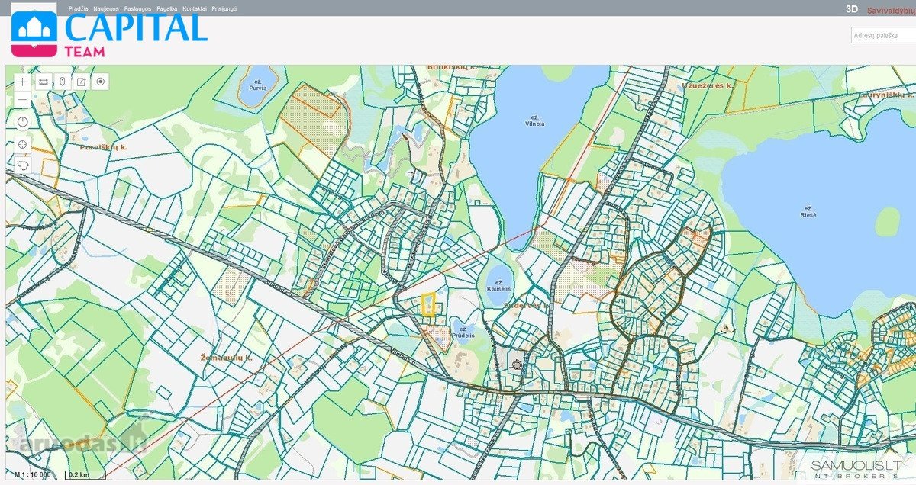Image resolution: width=916 pixels, height=485 pixels.
Task: Zoom out with the minus button
Action: point(22,100)
